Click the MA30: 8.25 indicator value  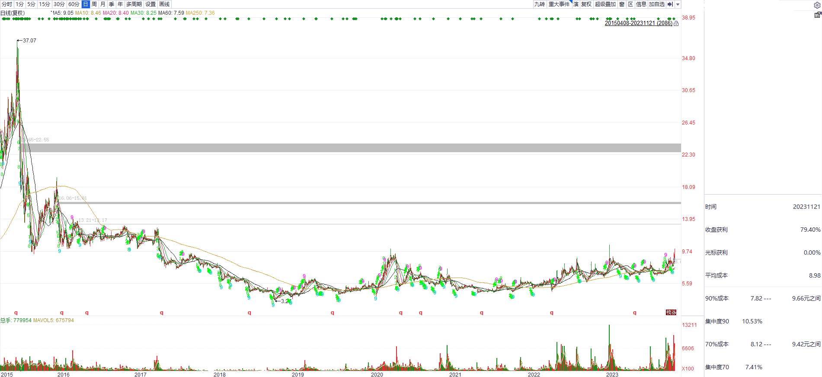tap(144, 13)
